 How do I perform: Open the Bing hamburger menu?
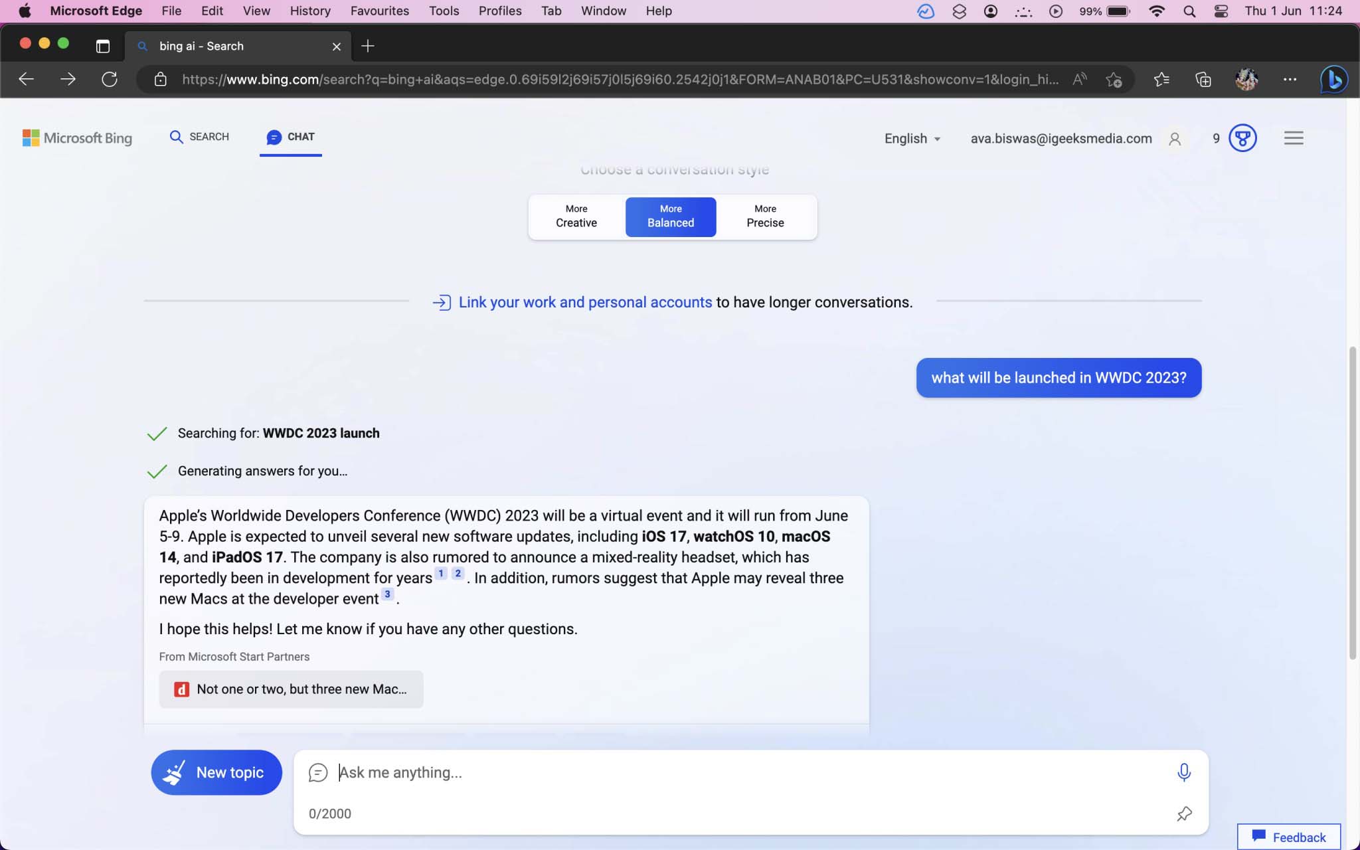[1293, 138]
